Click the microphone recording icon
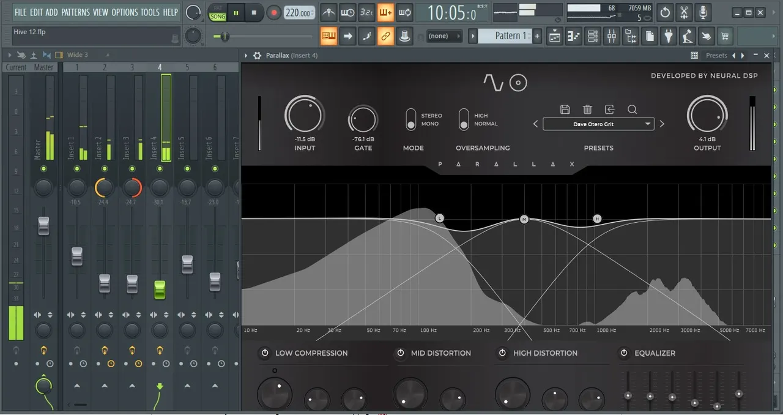Screen dimensions: 783x415 pyautogui.click(x=703, y=12)
